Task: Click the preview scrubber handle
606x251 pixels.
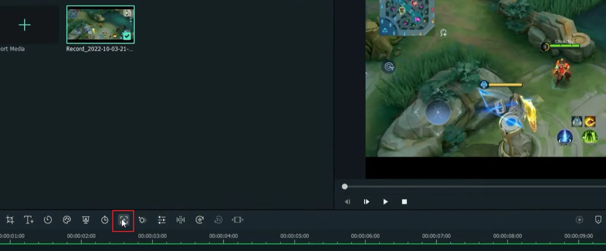Action: pyautogui.click(x=345, y=187)
